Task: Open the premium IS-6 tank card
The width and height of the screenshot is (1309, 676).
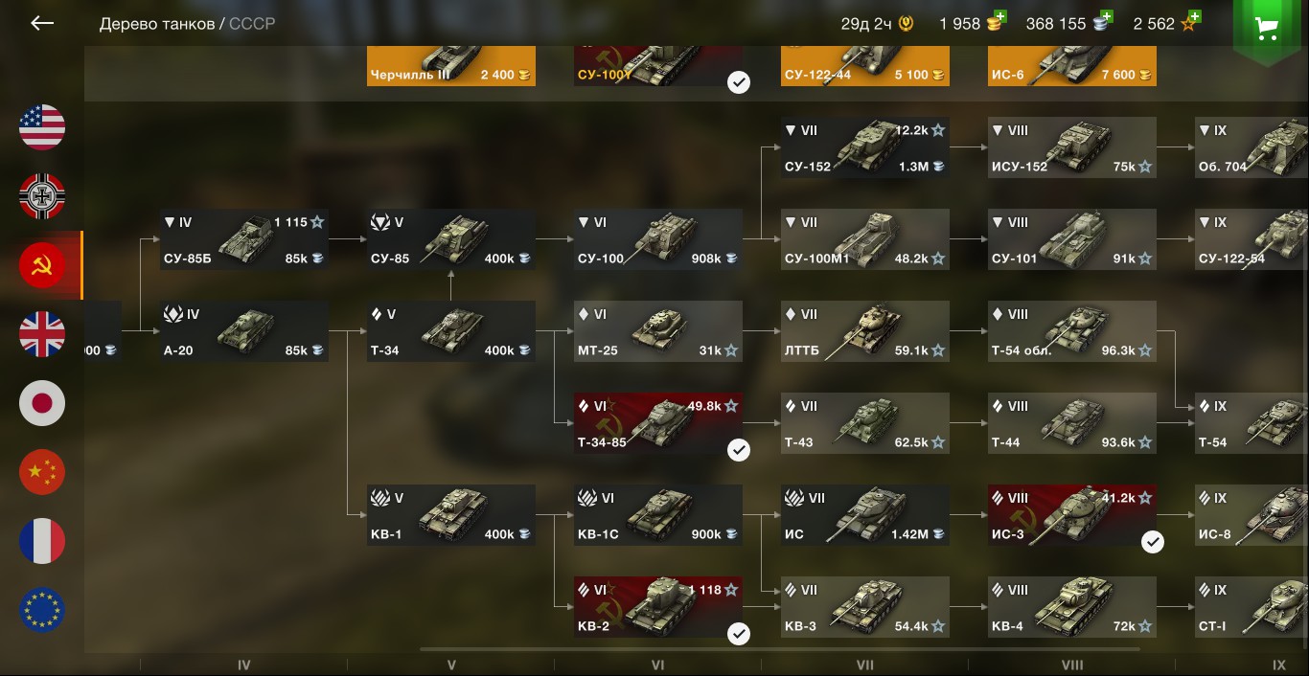Action: [x=1072, y=65]
